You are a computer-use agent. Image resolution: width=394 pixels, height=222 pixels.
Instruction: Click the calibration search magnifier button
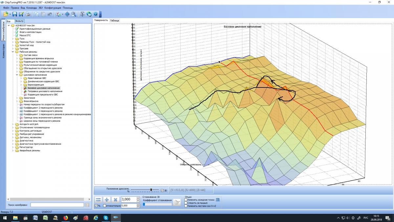coord(87,205)
